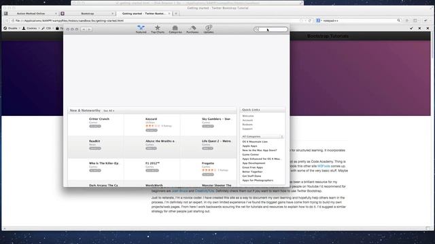This screenshot has height=244, width=435.
Task: Switch to the Bootstrap browser tab
Action: [x=88, y=14]
